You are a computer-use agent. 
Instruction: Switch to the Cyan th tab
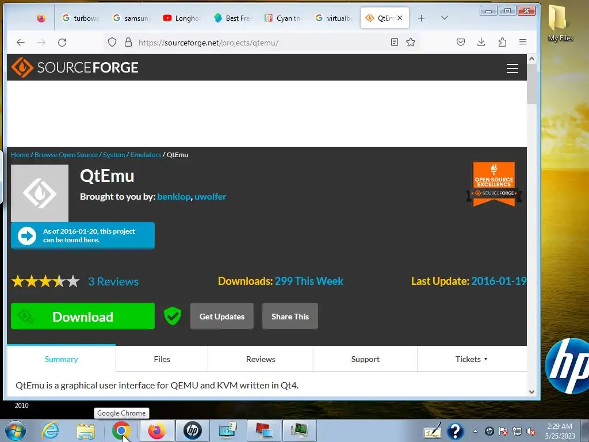pos(284,18)
